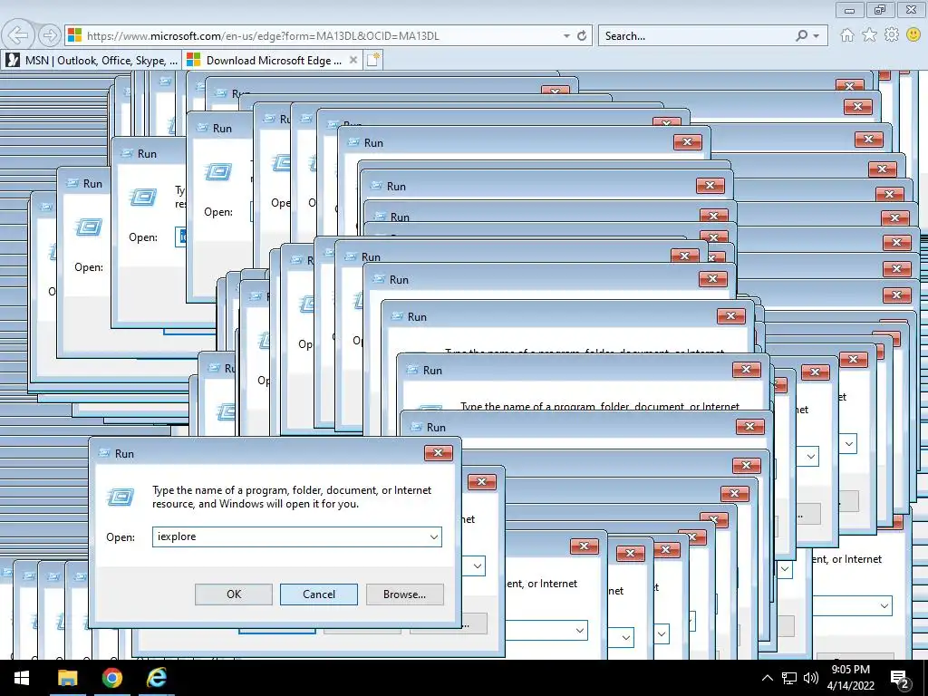Open the Favorites star icon

point(869,35)
